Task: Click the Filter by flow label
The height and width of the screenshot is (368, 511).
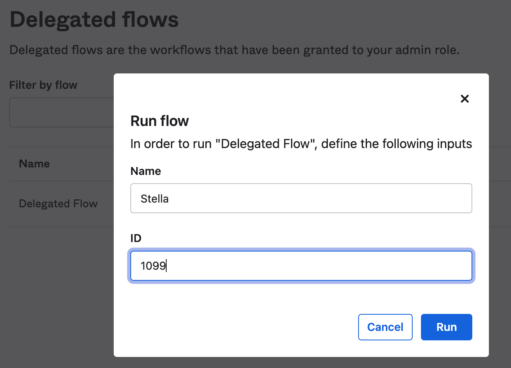Action: [x=43, y=85]
